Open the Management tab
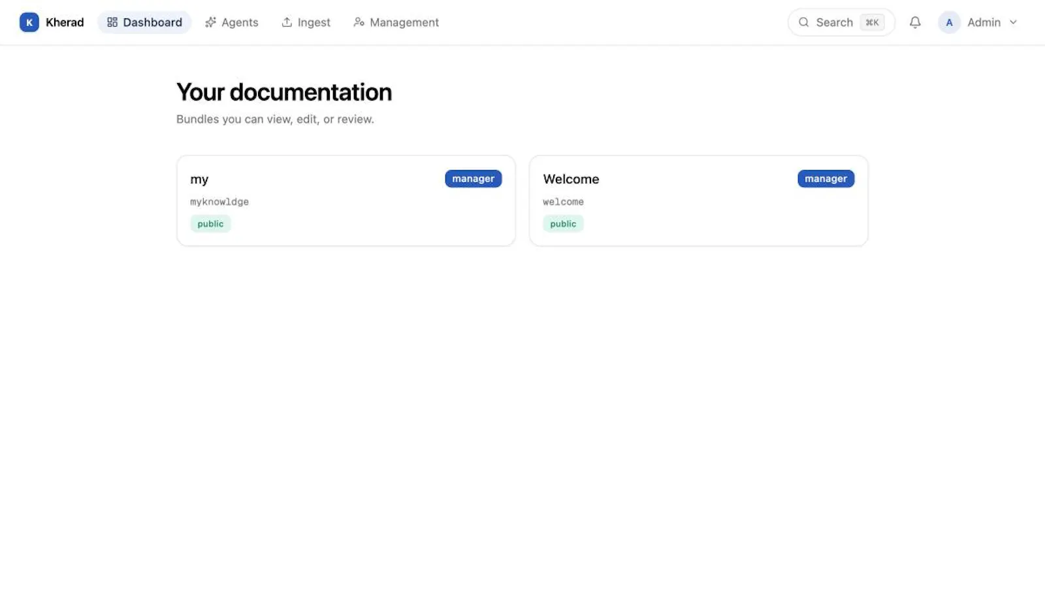This screenshot has height=589, width=1045. [x=396, y=22]
